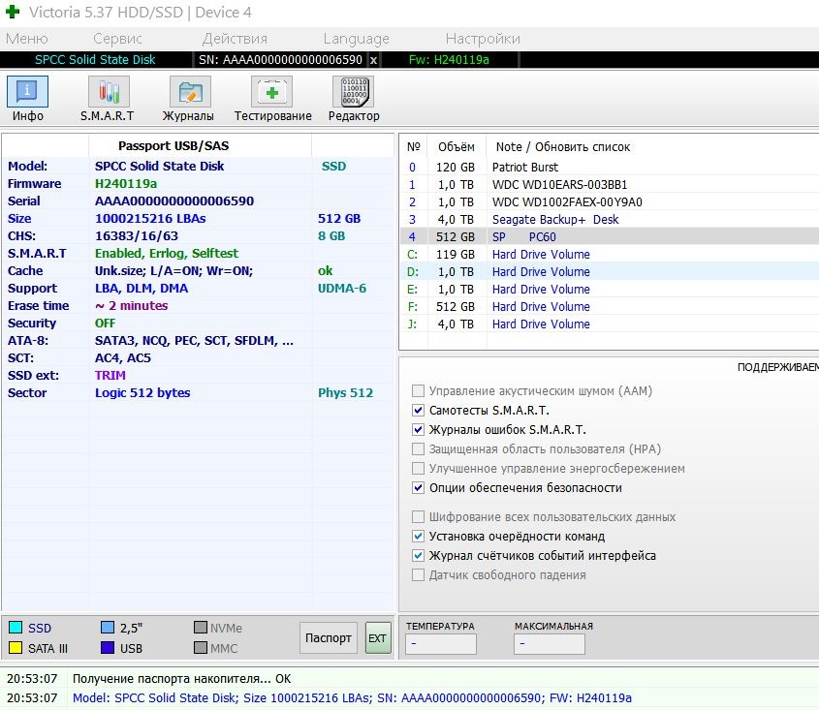Click the Fw: H240119a field in the top bar
819x710 pixels.
449,60
